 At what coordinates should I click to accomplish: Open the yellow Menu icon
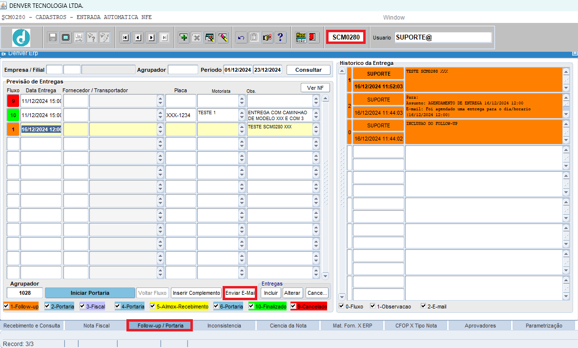point(301,37)
